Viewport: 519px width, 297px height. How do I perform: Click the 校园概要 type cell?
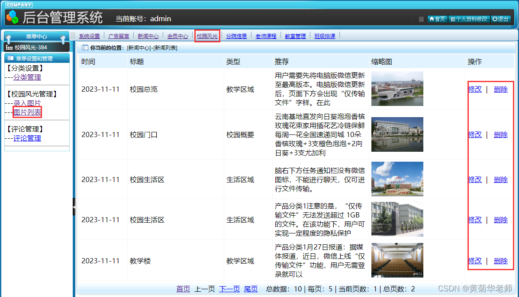[x=240, y=134]
